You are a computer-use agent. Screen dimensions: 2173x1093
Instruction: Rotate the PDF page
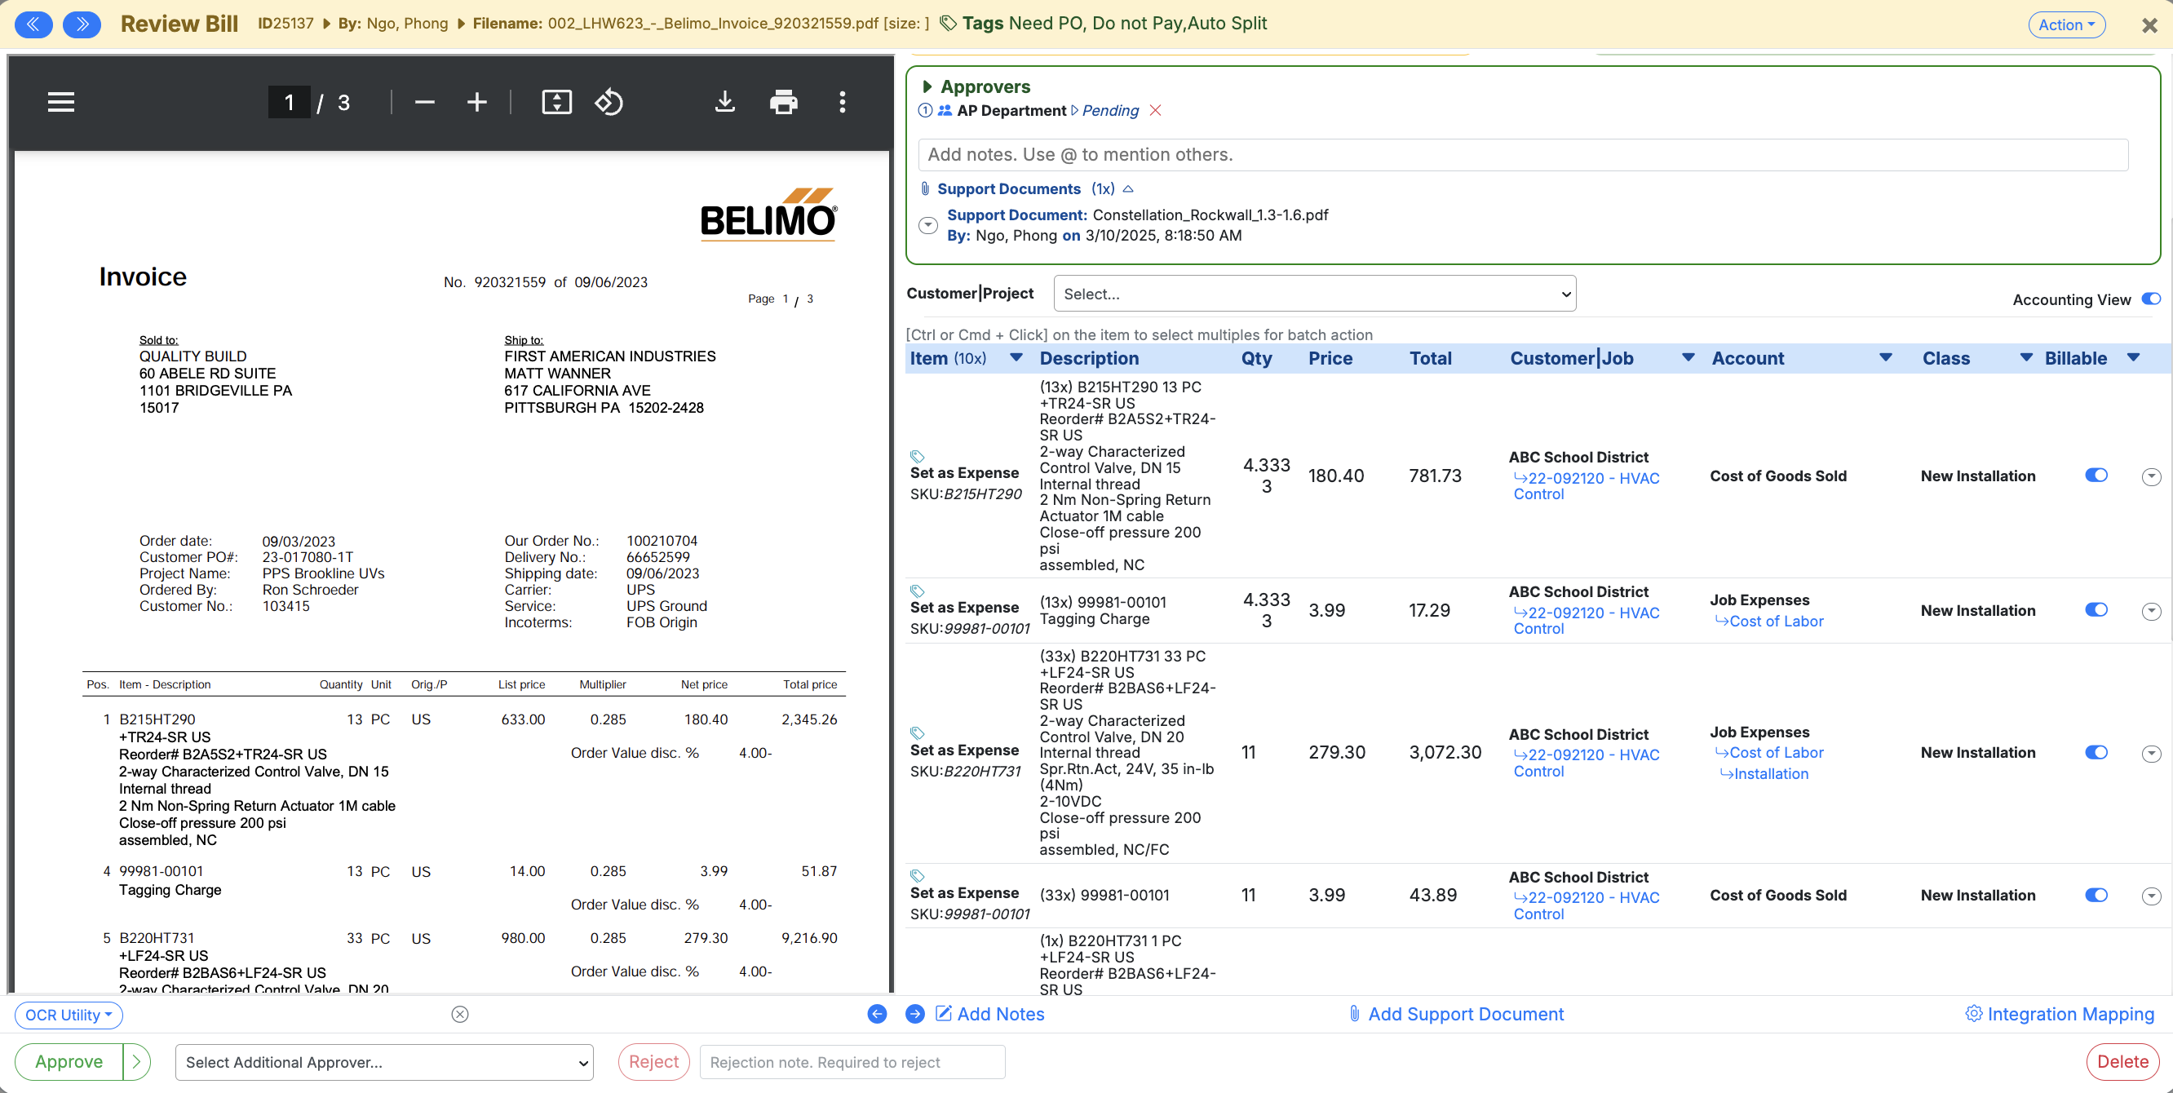click(x=609, y=102)
